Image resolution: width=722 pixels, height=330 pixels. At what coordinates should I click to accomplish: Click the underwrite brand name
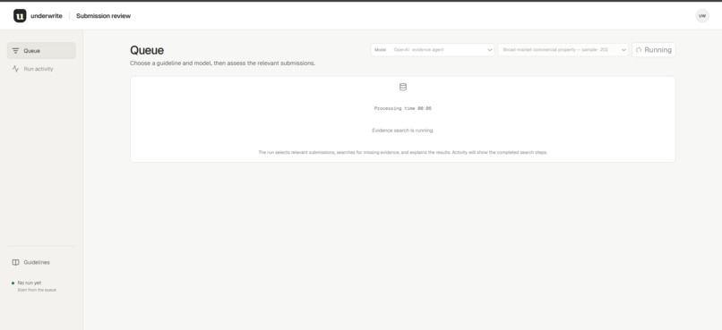click(x=47, y=16)
